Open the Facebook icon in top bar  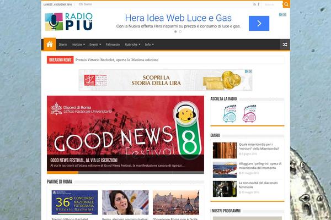coord(259,4)
